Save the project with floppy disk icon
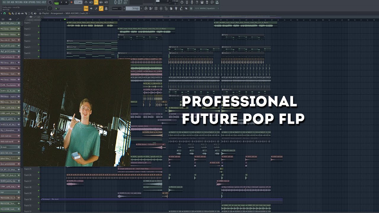 click(202, 2)
